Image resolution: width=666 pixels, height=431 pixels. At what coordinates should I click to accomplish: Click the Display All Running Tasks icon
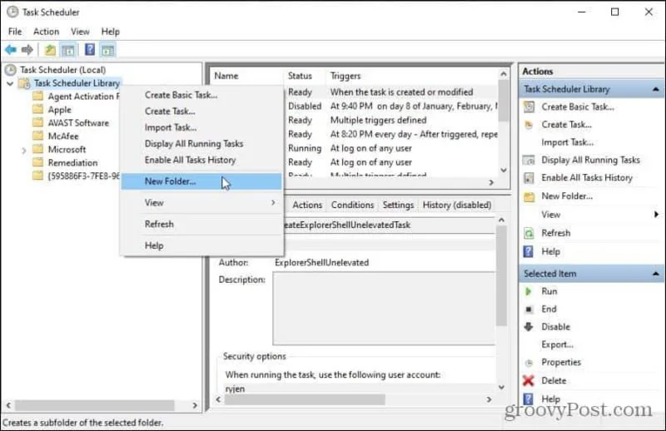529,160
